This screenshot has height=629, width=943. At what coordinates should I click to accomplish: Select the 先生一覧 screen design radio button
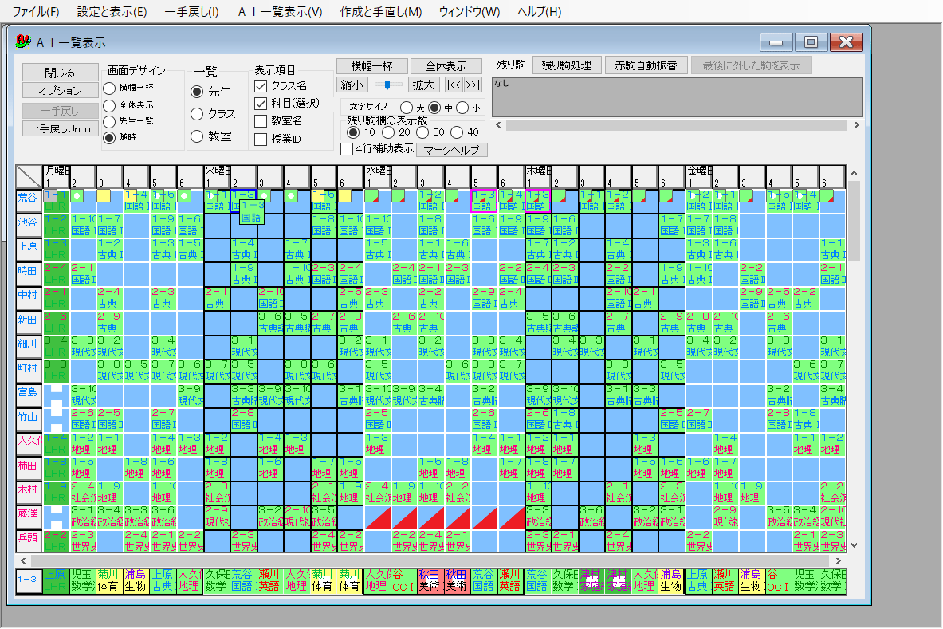[109, 121]
